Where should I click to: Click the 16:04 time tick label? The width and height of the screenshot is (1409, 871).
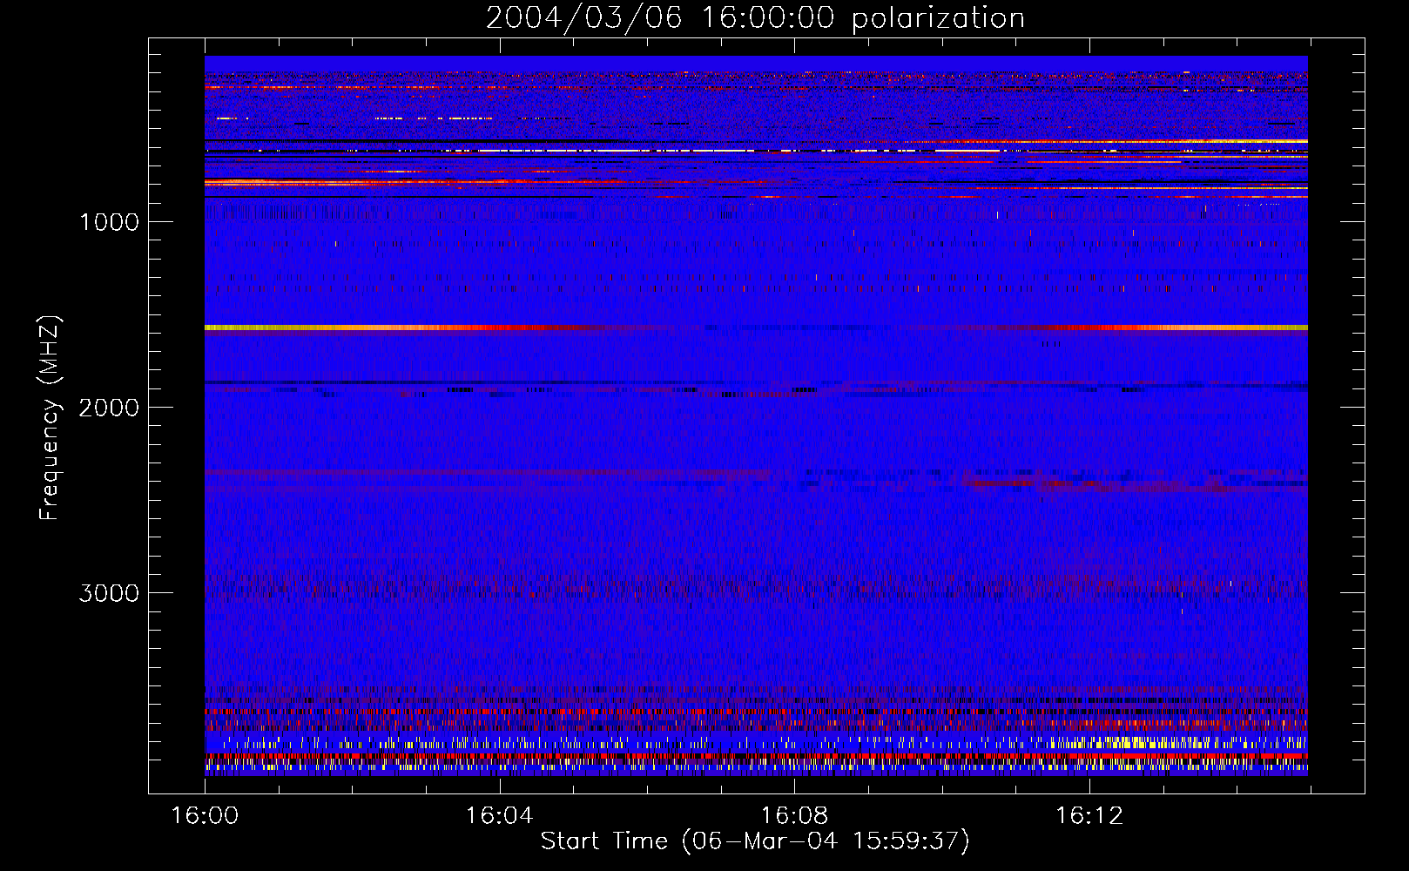pyautogui.click(x=499, y=815)
